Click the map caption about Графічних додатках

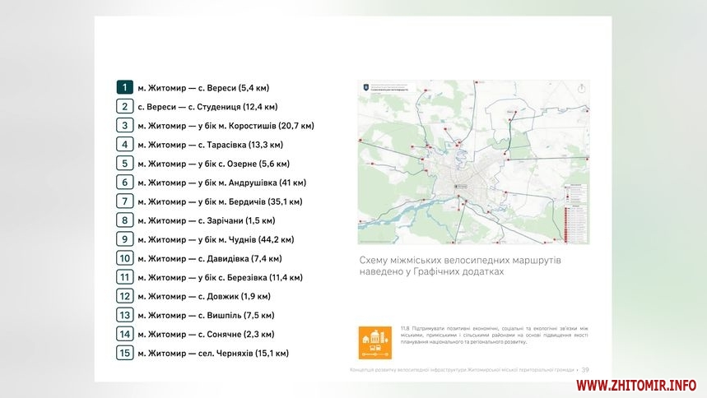pos(460,265)
